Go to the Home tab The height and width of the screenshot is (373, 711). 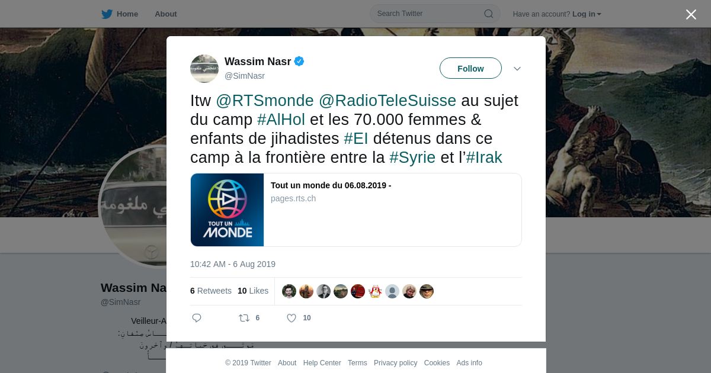[x=127, y=14]
